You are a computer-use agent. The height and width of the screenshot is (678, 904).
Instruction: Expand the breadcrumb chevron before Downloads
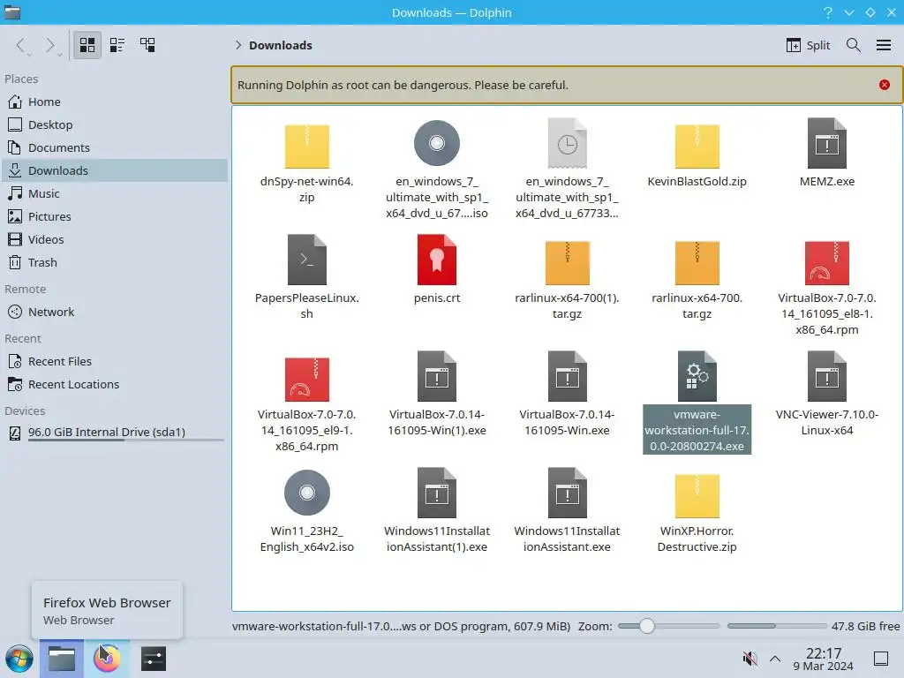(x=238, y=45)
